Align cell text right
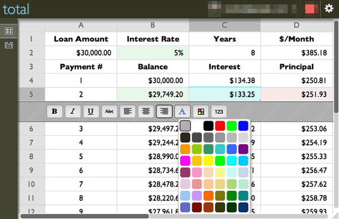The width and height of the screenshot is (339, 219). tap(164, 111)
